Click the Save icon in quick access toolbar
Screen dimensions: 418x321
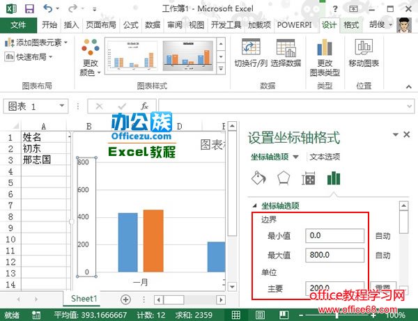[x=29, y=9]
